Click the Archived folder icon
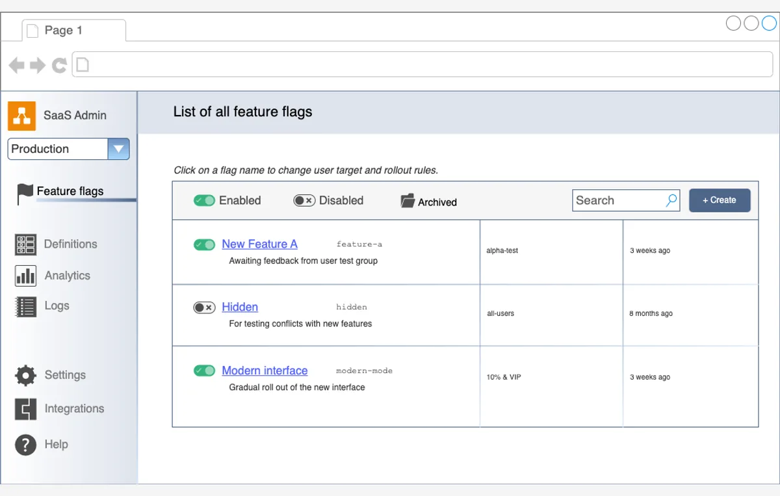The width and height of the screenshot is (780, 496). pyautogui.click(x=408, y=201)
